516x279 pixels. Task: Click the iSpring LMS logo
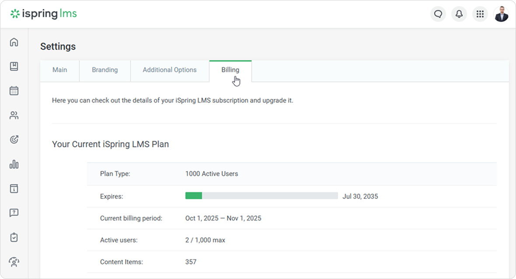tap(44, 14)
